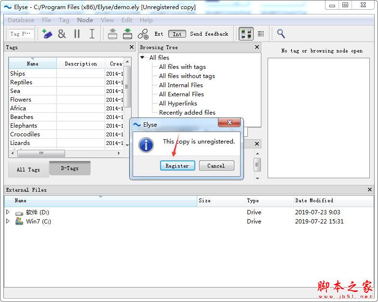The height and width of the screenshot is (302, 378).
Task: Select the Elephants tag row
Action: 66,125
